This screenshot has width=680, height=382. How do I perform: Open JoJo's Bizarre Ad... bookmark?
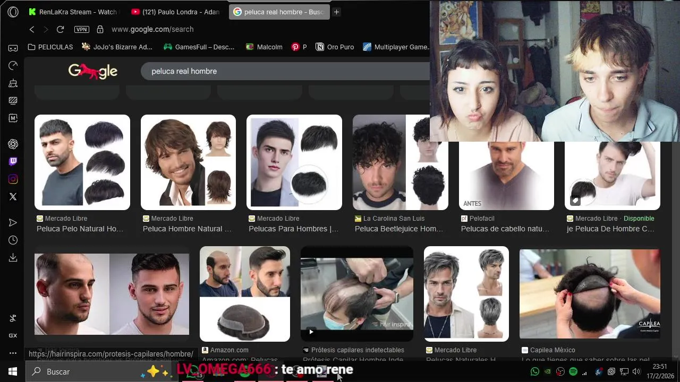point(117,47)
